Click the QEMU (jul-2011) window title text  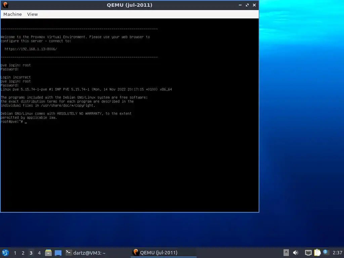(x=129, y=5)
